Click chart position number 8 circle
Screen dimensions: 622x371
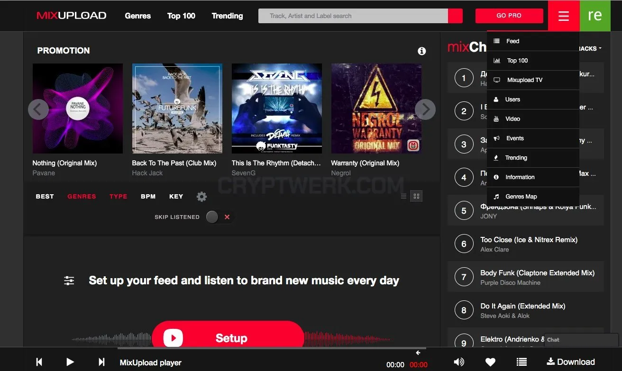tap(464, 310)
